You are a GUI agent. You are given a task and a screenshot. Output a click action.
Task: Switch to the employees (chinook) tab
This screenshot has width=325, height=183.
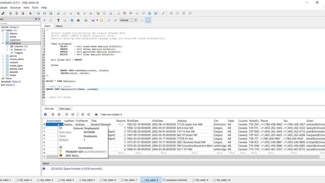click(x=175, y=180)
